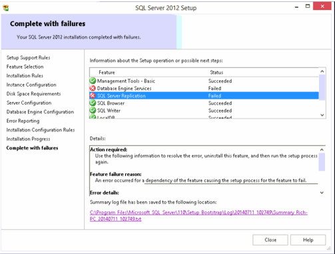Screen dimensions: 335x254
Task: Click the feature list scrollbar thumb
Action: point(322,87)
